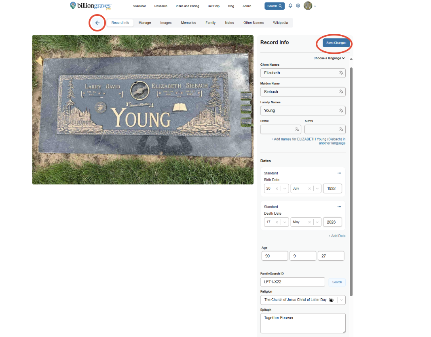Open Death Date options ellipsis menu
This screenshot has height=337, width=431.
click(339, 207)
